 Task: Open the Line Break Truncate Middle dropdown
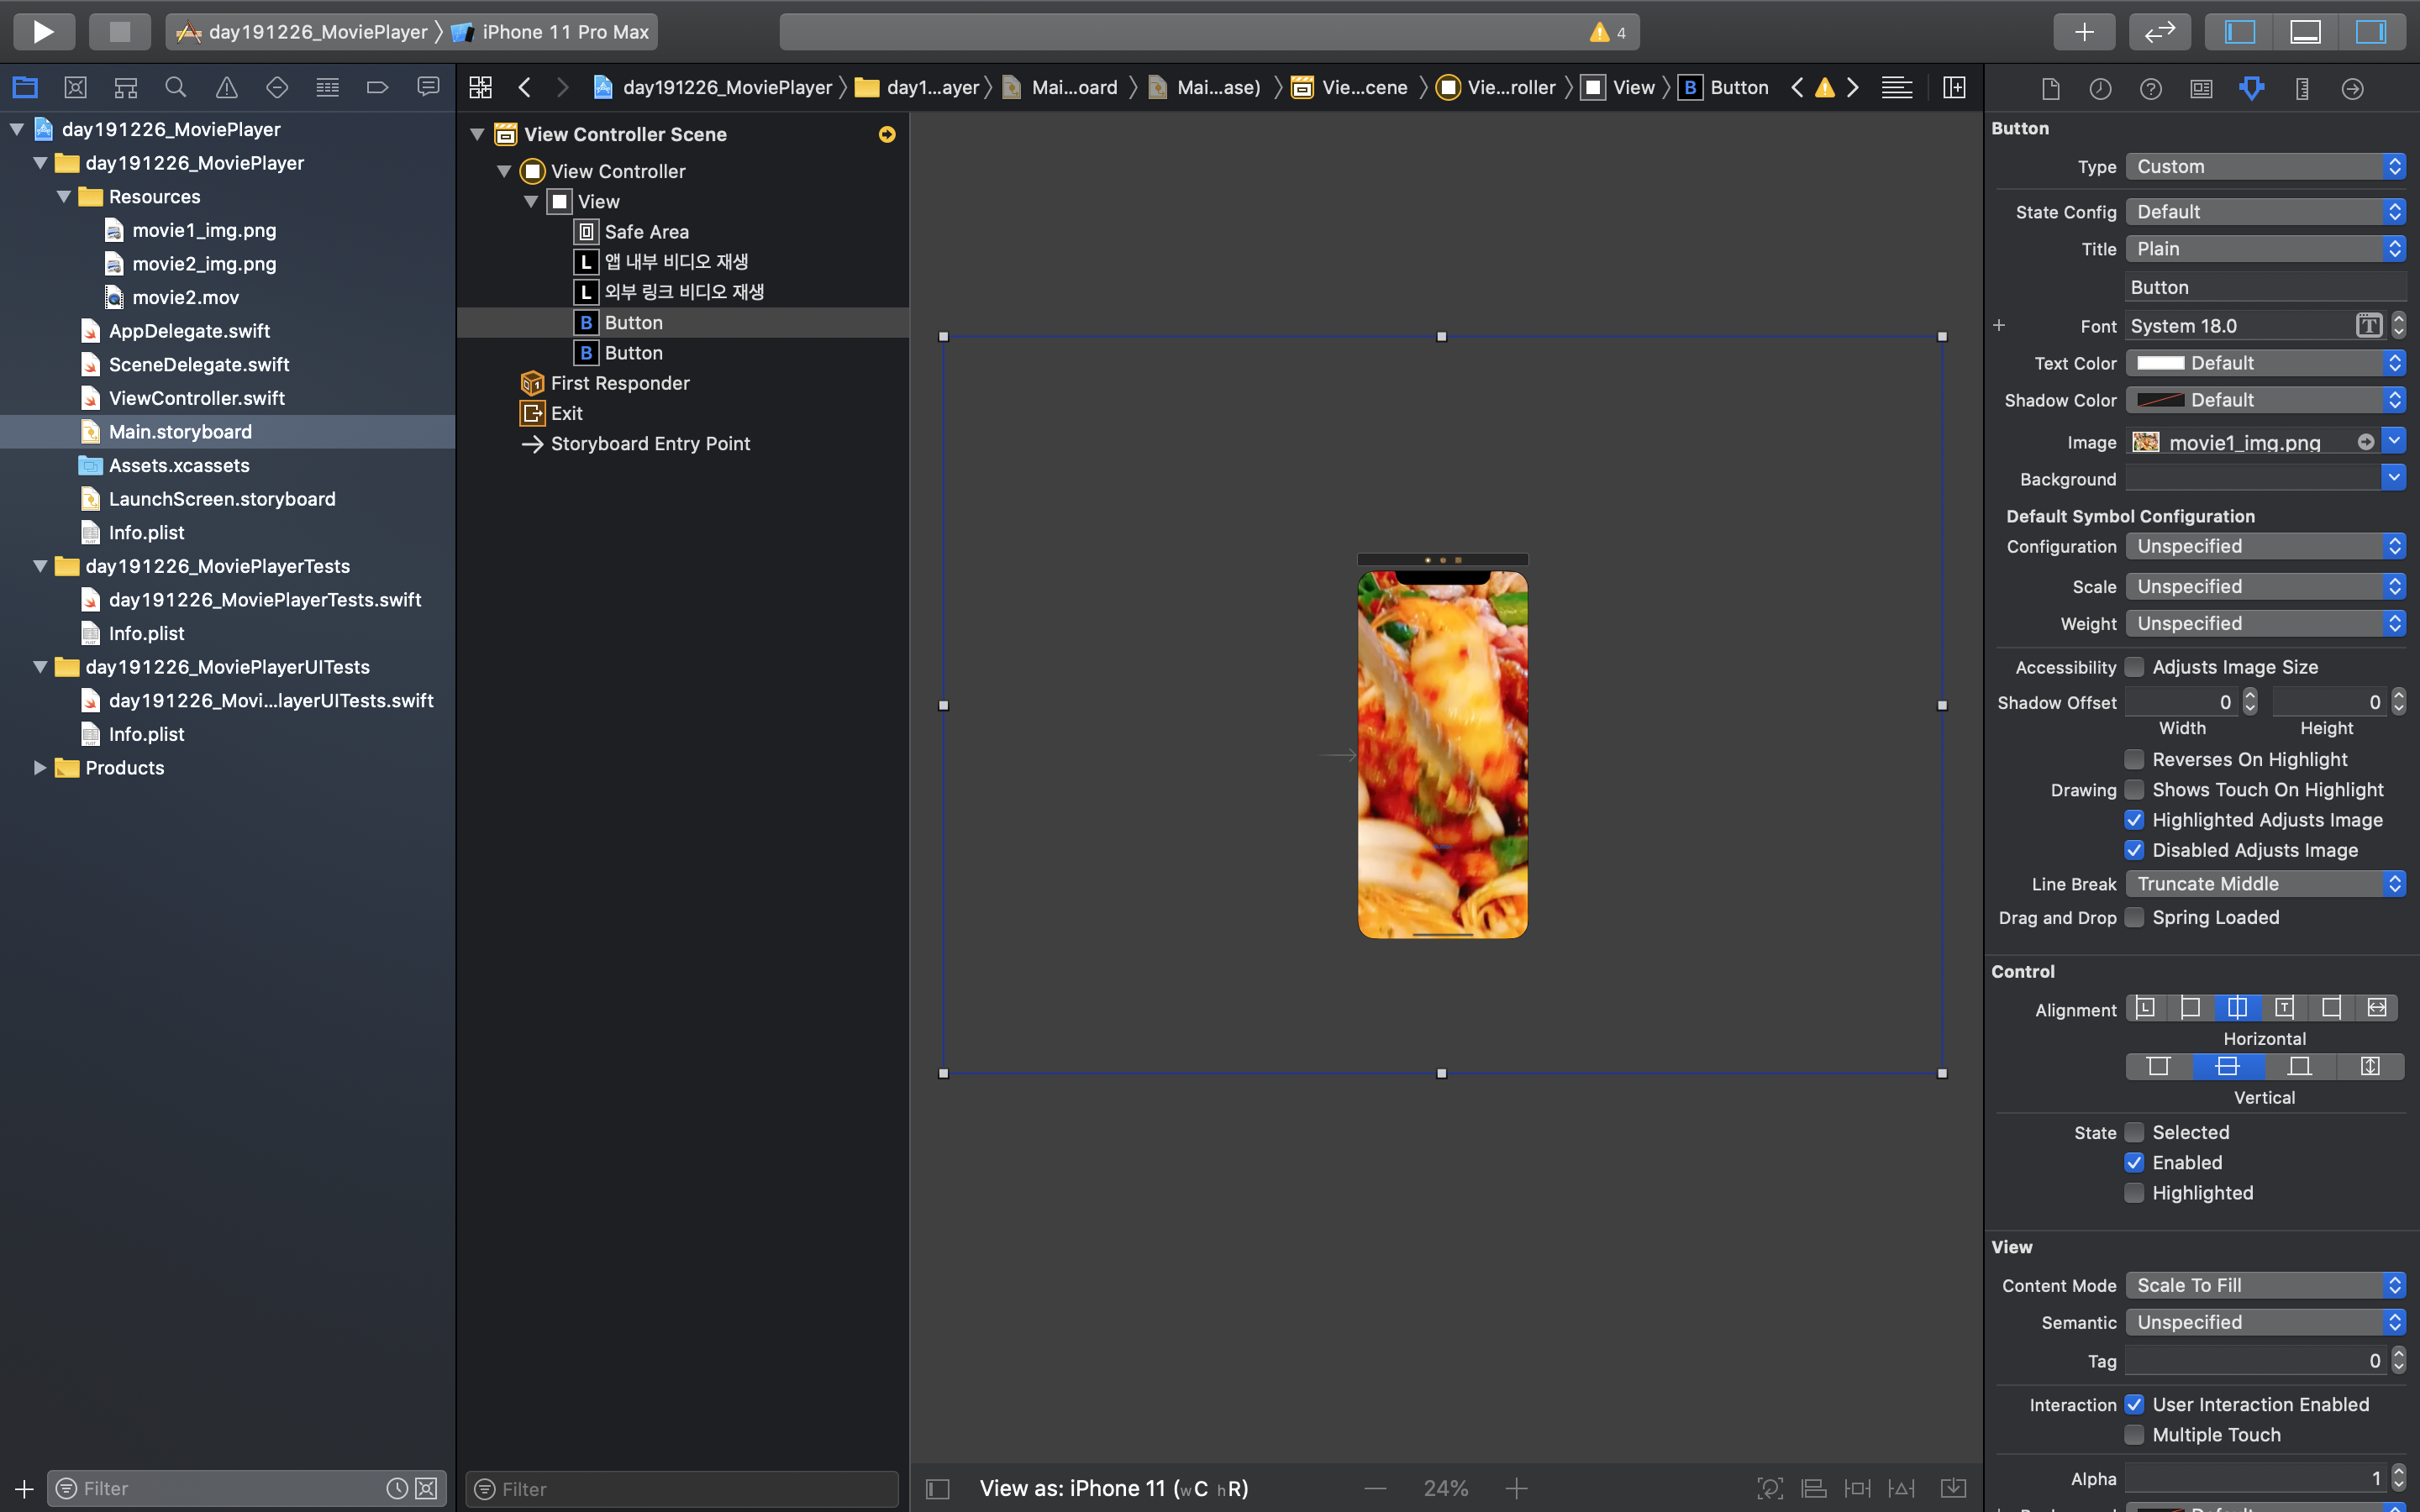click(2264, 883)
